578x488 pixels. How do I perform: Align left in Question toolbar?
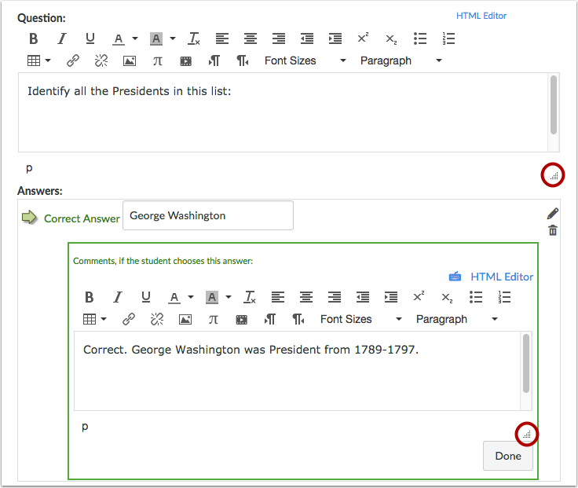(x=222, y=39)
